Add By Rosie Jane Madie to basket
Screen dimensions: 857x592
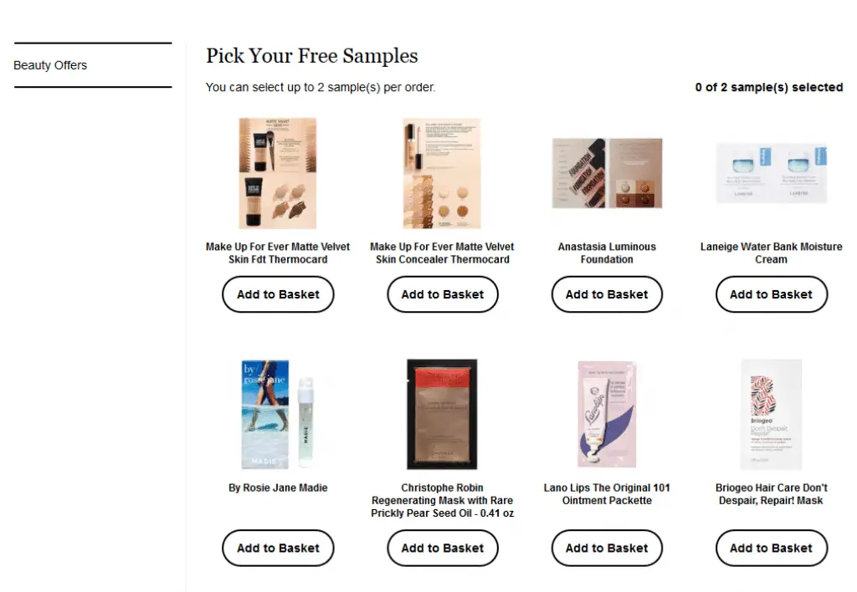278,548
